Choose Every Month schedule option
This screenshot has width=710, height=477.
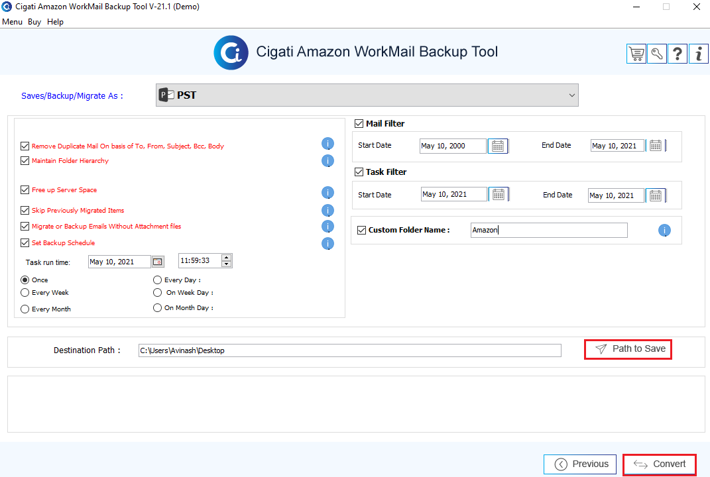point(25,309)
